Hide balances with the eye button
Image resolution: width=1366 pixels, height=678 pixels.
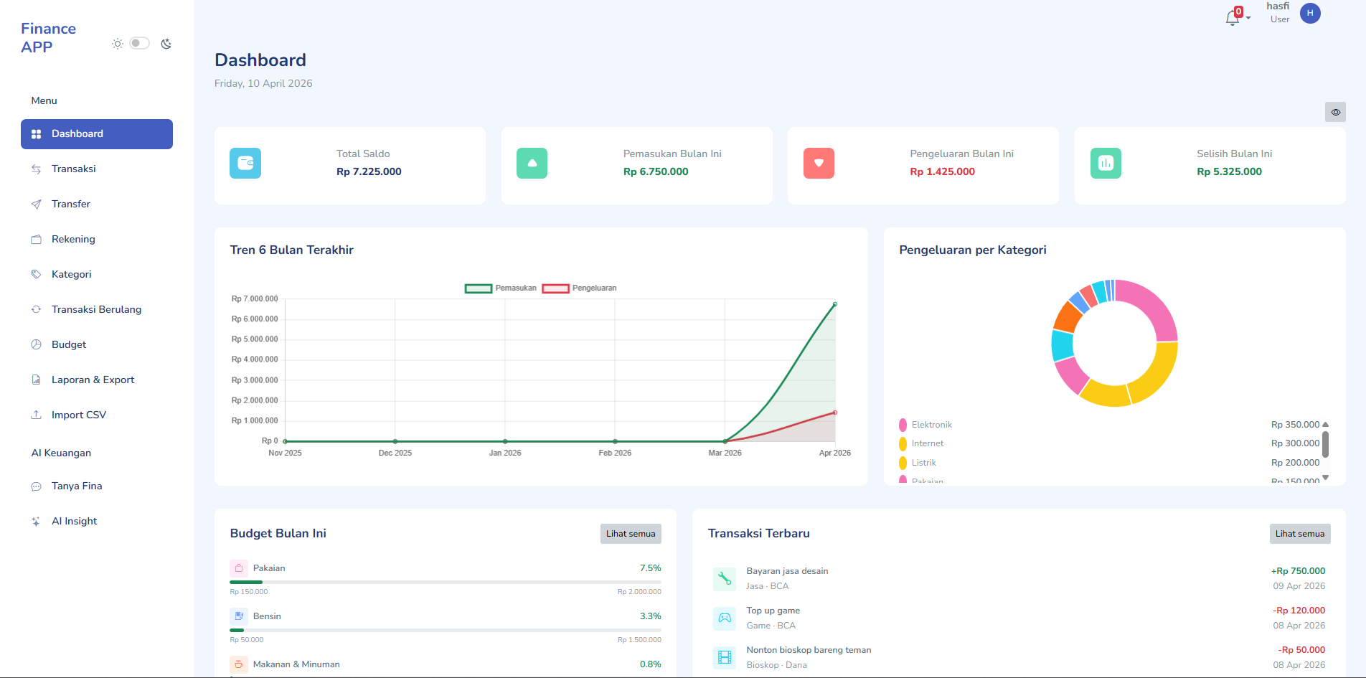1335,112
